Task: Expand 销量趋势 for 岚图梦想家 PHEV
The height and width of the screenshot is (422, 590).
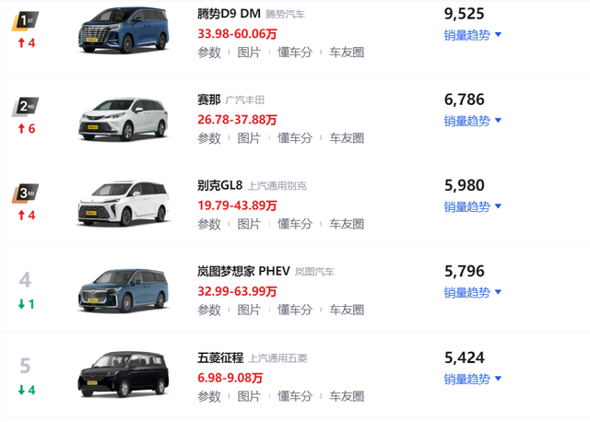Action: 473,292
